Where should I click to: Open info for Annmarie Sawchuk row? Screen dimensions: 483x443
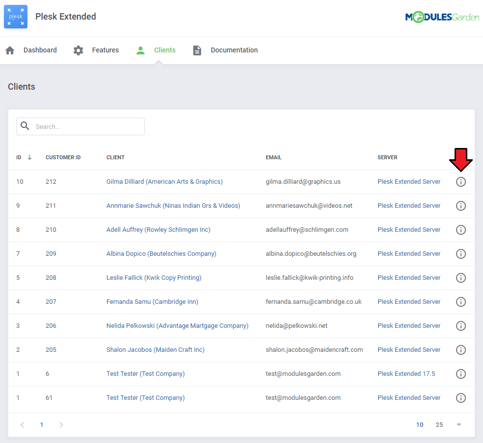click(x=460, y=206)
